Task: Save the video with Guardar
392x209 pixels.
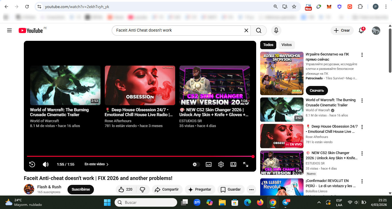Action: point(231,189)
